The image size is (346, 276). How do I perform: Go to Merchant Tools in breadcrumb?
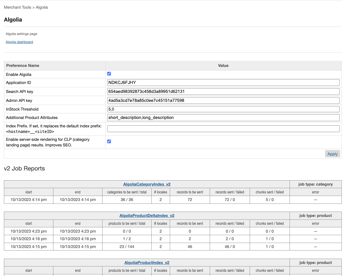18,7
